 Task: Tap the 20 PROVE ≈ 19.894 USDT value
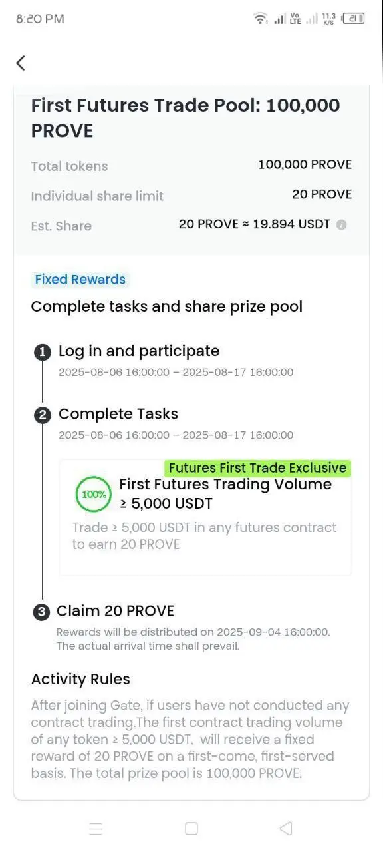(x=255, y=224)
